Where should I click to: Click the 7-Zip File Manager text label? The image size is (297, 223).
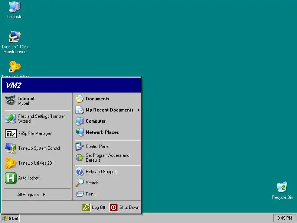point(35,133)
